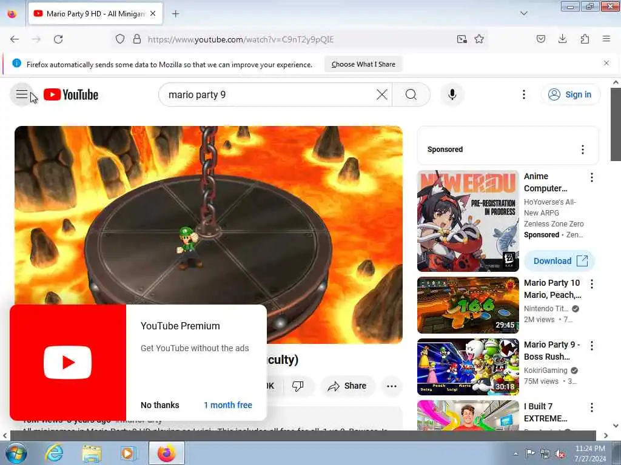Open Firefox application menu
621x465 pixels.
click(x=606, y=39)
